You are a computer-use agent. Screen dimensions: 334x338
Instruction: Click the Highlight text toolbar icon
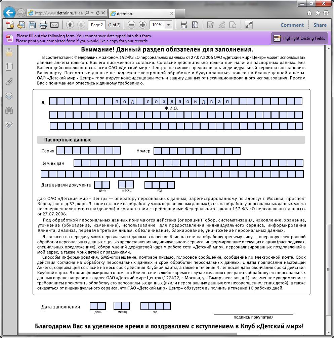click(222, 25)
